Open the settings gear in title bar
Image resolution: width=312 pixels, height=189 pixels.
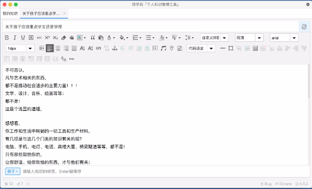(x=308, y=4)
